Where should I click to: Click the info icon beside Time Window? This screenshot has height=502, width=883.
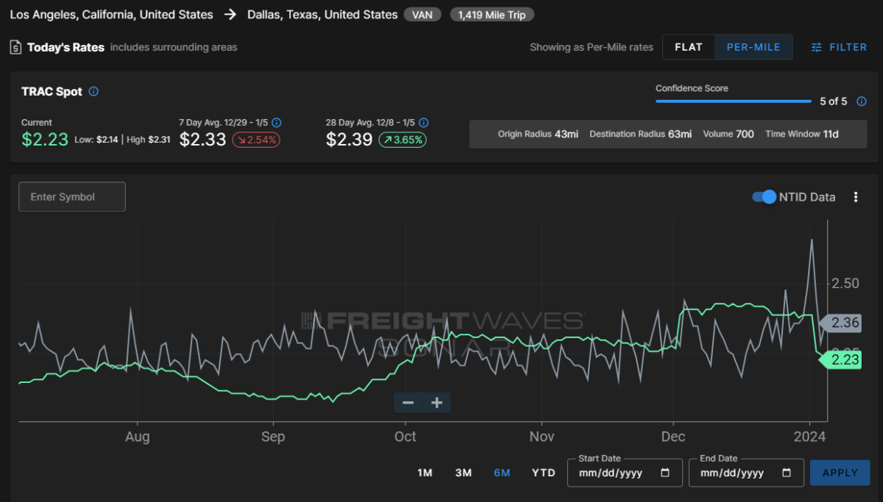[x=862, y=101]
